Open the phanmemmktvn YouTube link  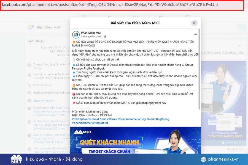click(x=44, y=101)
